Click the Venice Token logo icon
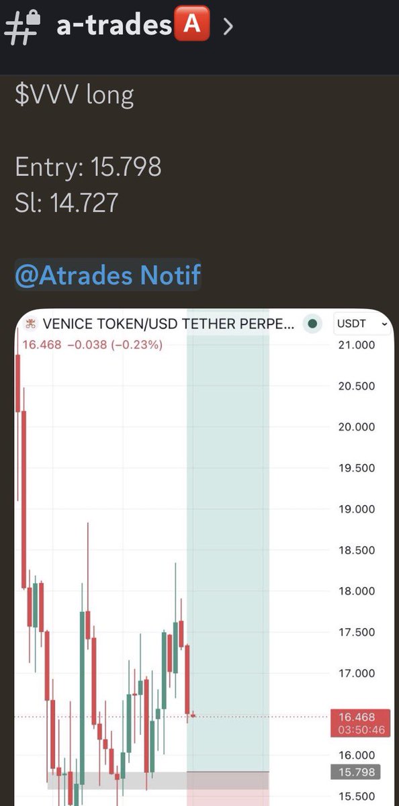The image size is (399, 806). point(31,324)
